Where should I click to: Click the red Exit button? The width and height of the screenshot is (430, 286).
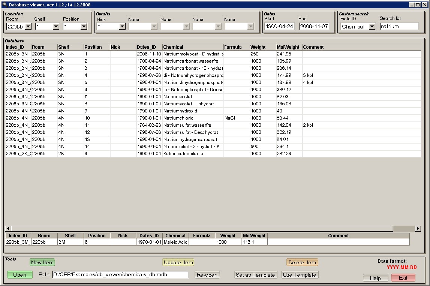(x=403, y=278)
